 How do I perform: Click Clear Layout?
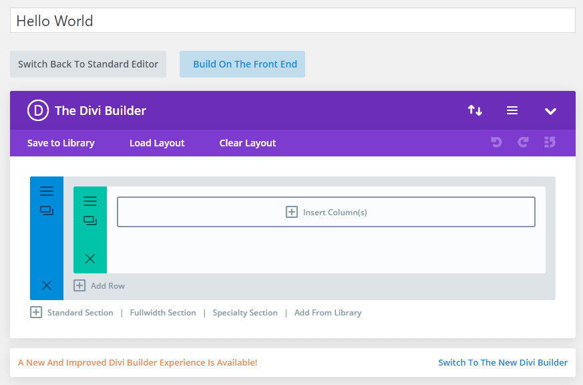pyautogui.click(x=247, y=142)
